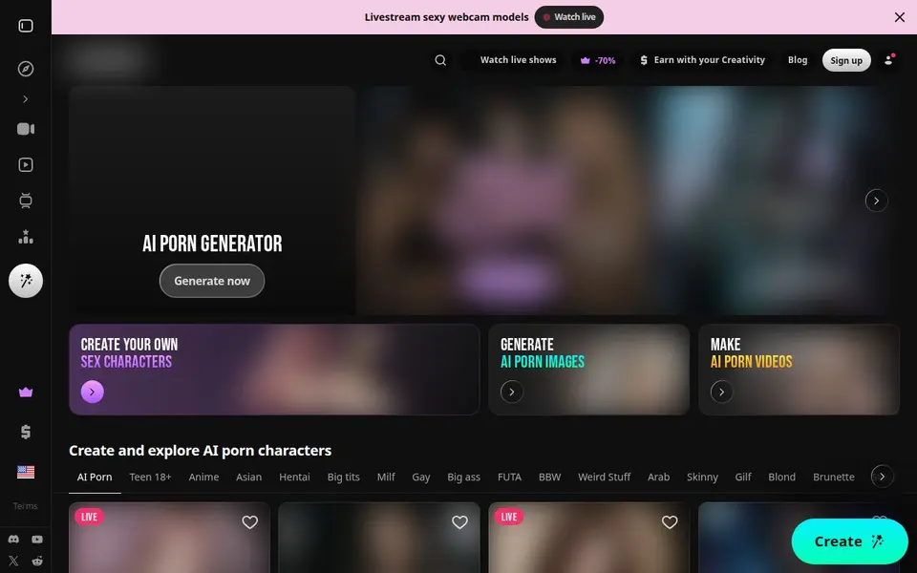The height and width of the screenshot is (573, 917).
Task: Toggle the sidebar panel icon
Action: tap(26, 26)
